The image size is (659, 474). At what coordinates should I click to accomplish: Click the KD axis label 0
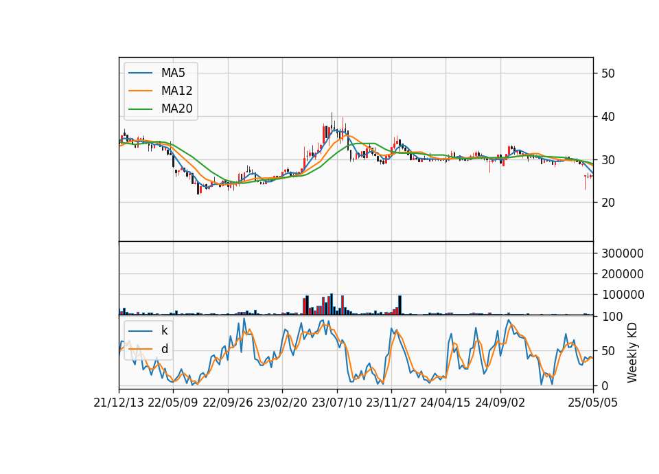605,385
